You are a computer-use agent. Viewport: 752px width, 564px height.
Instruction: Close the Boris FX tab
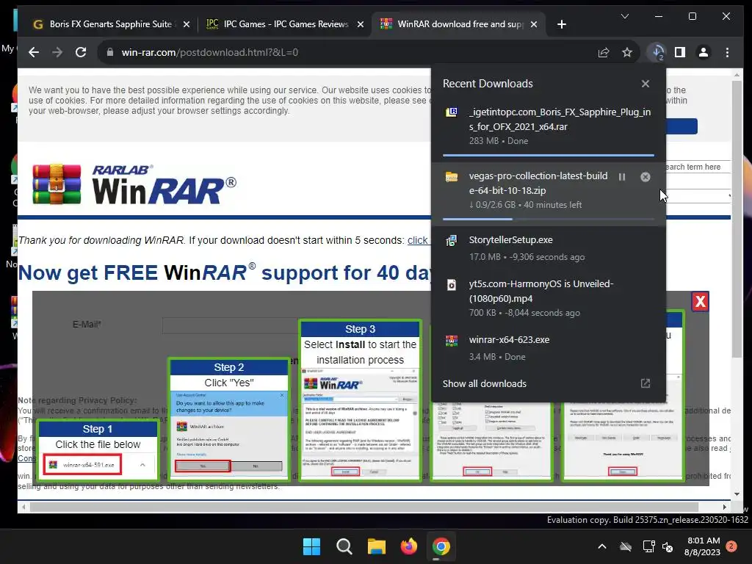point(187,24)
